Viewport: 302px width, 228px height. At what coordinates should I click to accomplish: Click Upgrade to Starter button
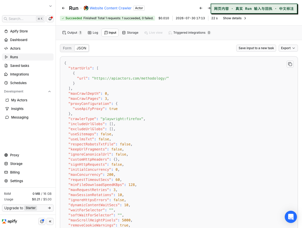(x=28, y=208)
